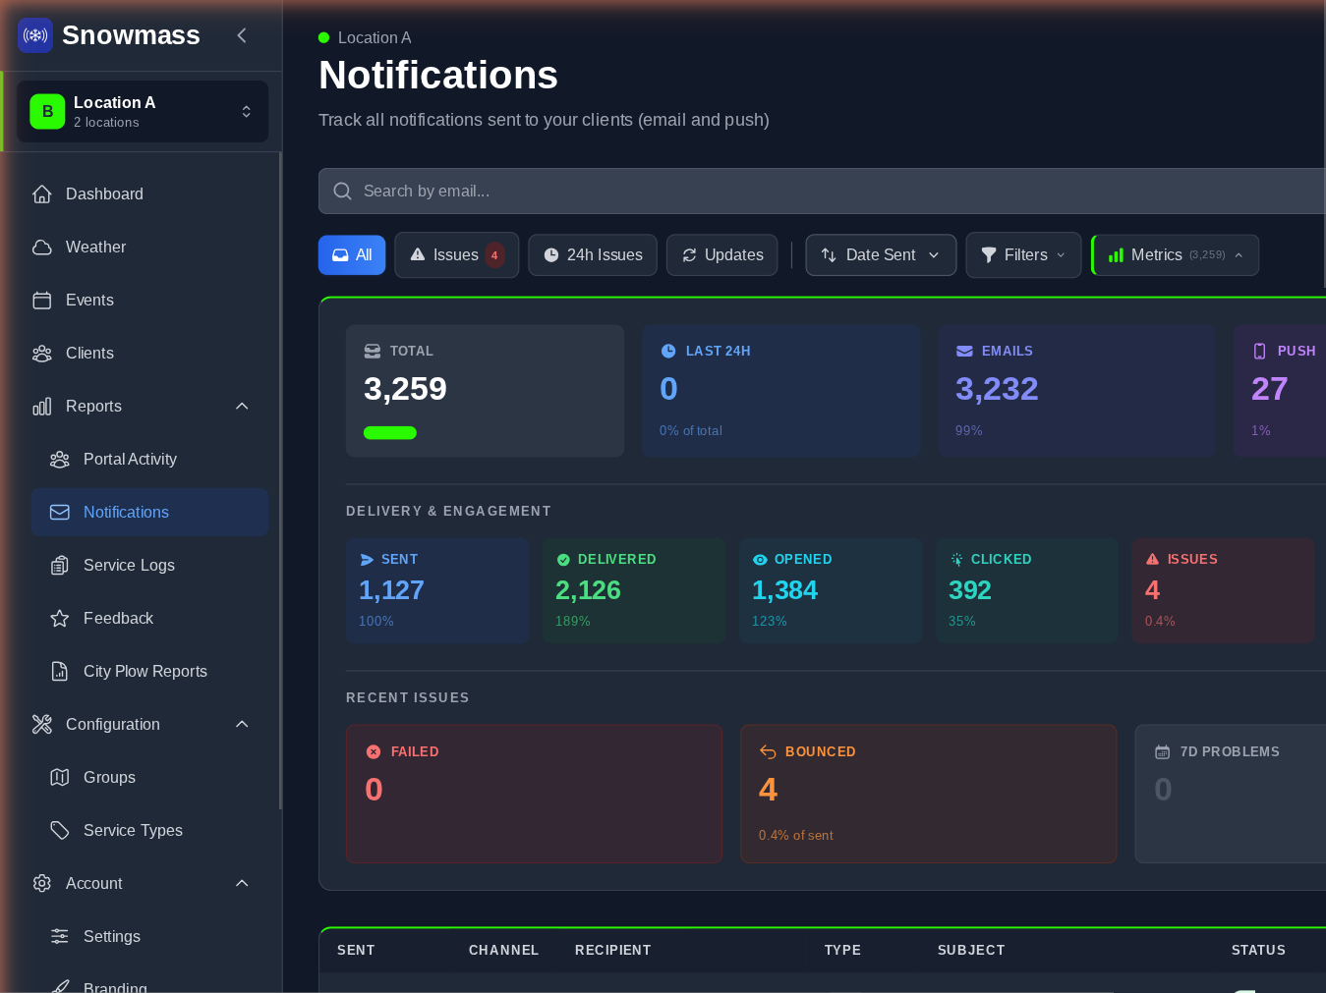1326x993 pixels.
Task: Click the search magnifier icon
Action: tap(342, 192)
